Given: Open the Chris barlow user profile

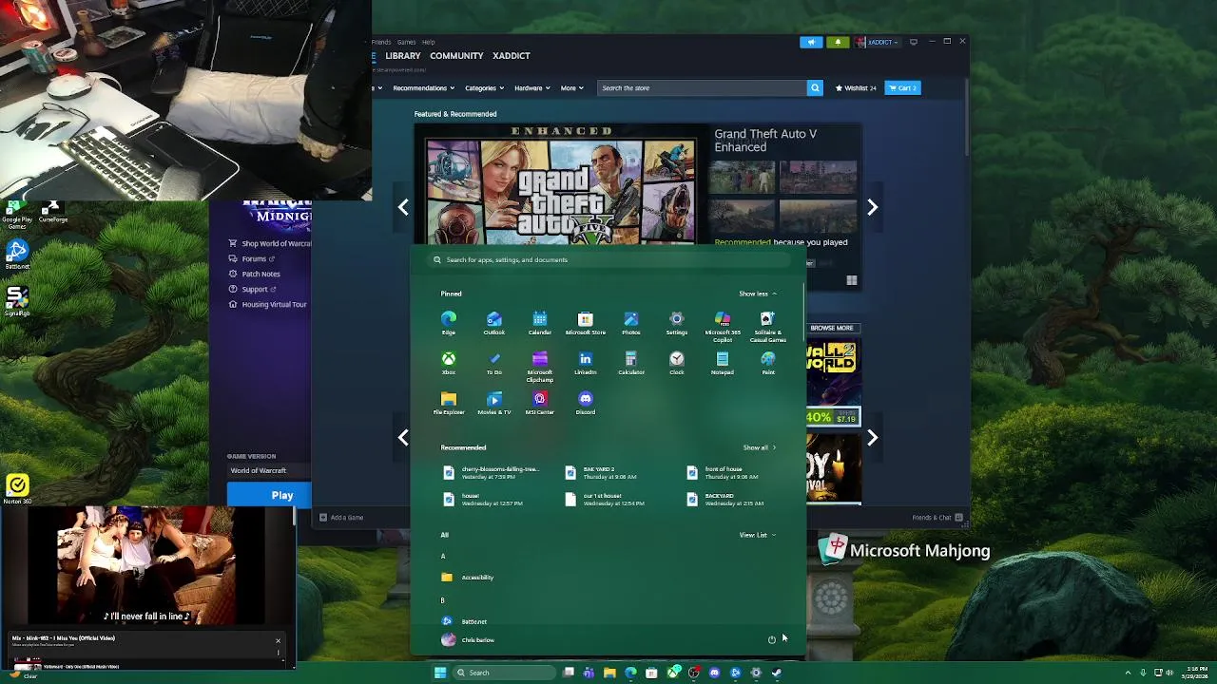Looking at the screenshot, I should point(468,640).
